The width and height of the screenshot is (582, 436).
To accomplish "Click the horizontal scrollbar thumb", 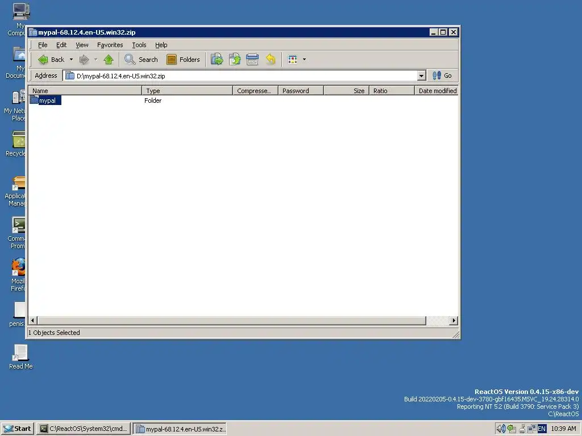I will [232, 320].
